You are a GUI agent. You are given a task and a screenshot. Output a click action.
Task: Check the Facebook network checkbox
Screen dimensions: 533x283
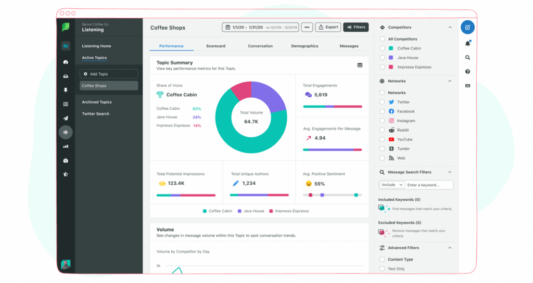[x=382, y=111]
